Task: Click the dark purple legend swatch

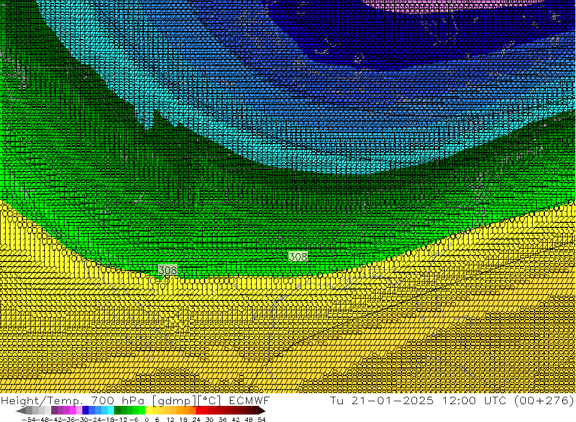Action: 54,410
